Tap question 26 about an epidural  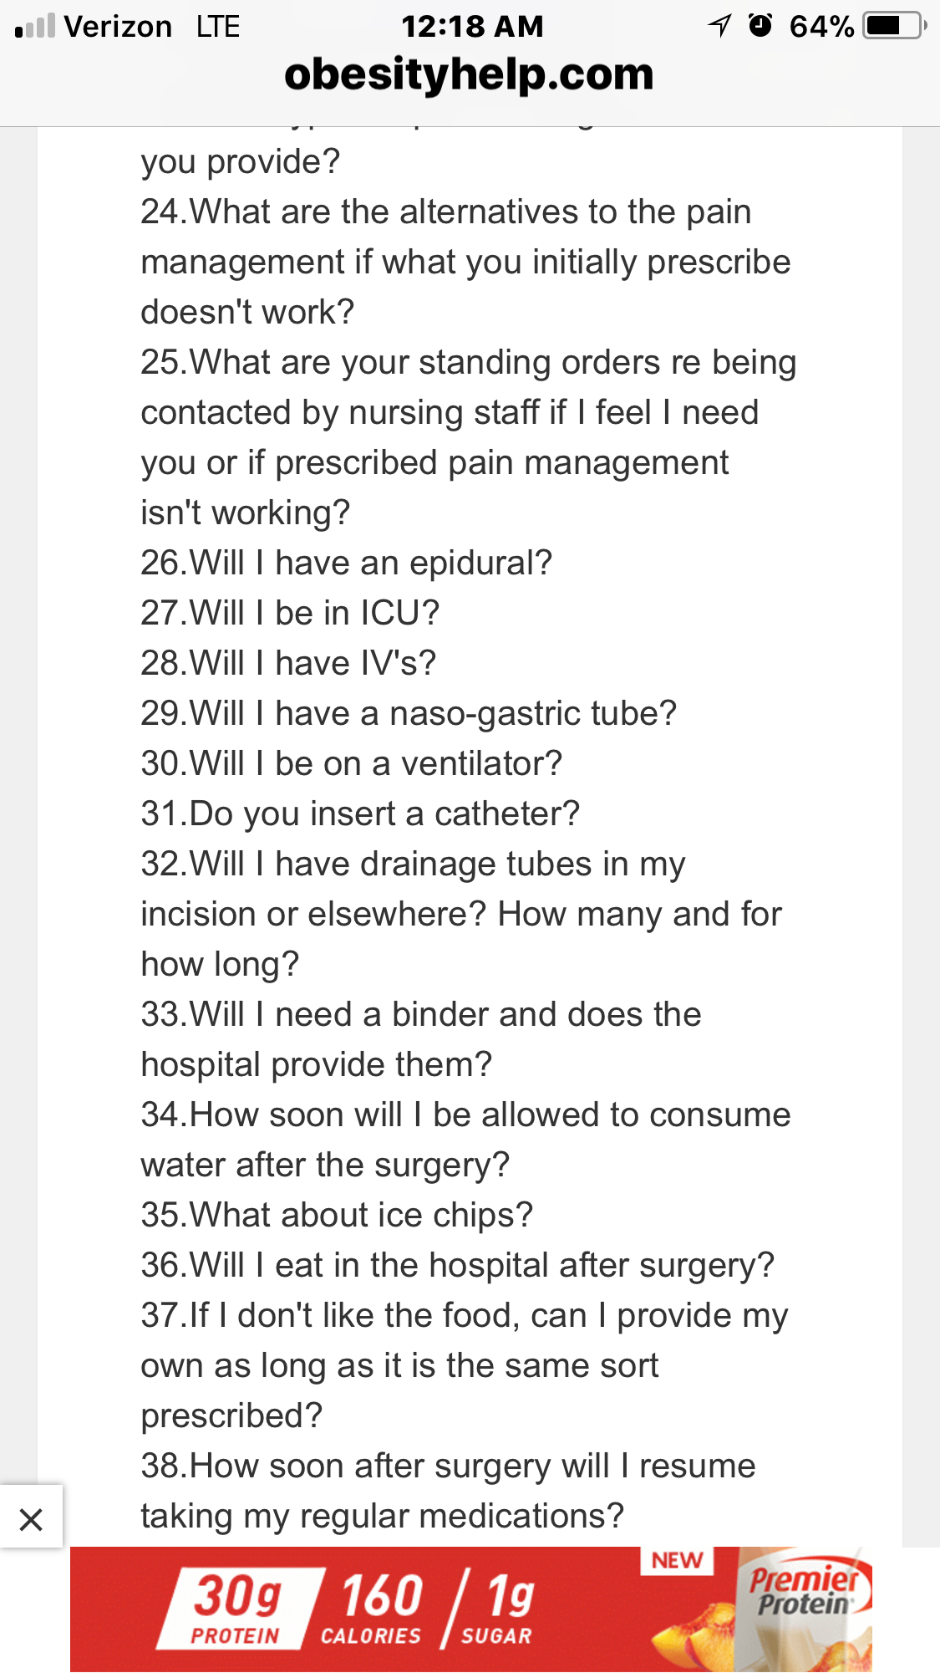[347, 563]
